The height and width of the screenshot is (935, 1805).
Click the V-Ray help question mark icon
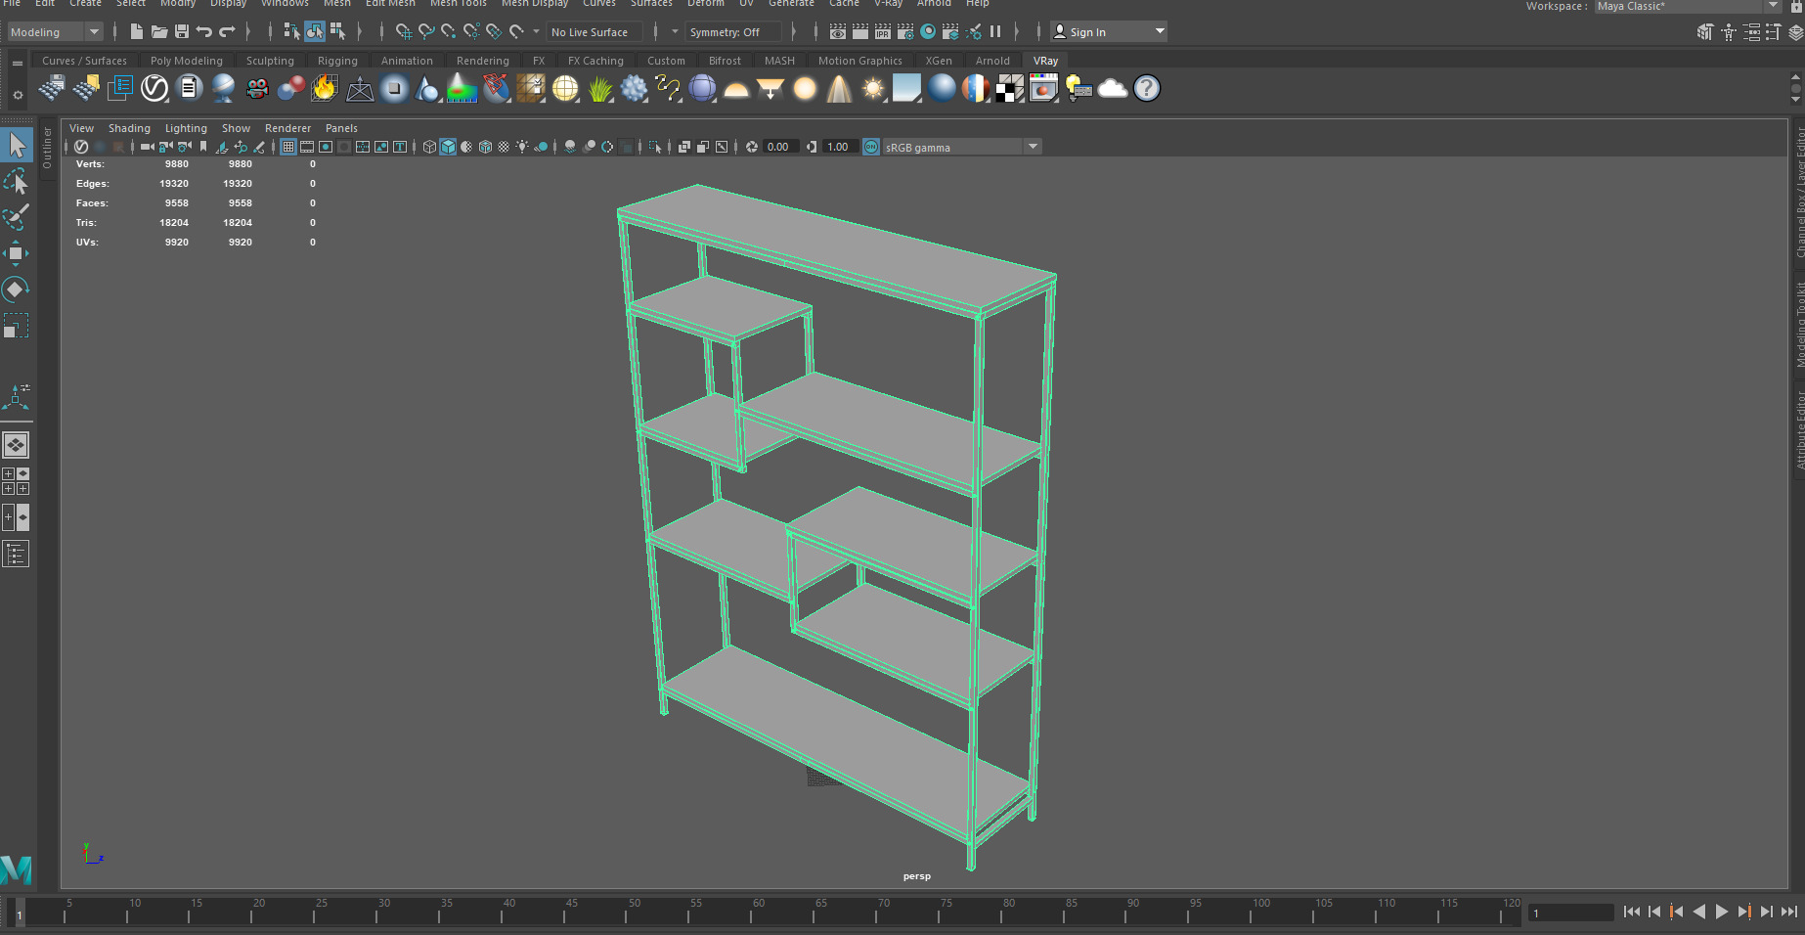[1147, 89]
